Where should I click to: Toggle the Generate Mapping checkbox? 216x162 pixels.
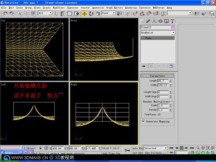point(143,121)
